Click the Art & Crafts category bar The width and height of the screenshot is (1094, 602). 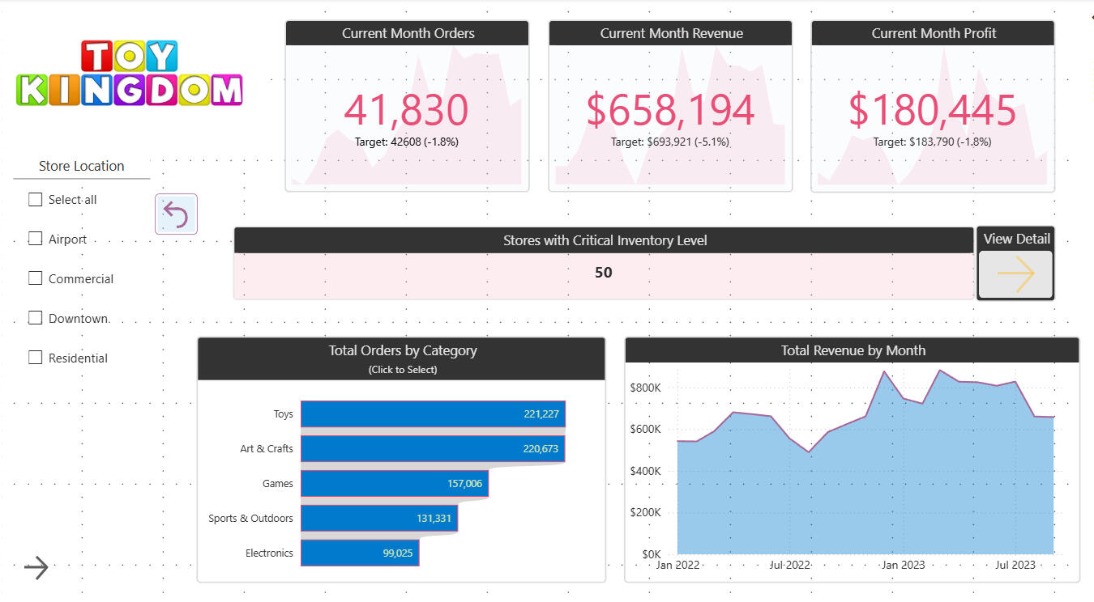[432, 449]
